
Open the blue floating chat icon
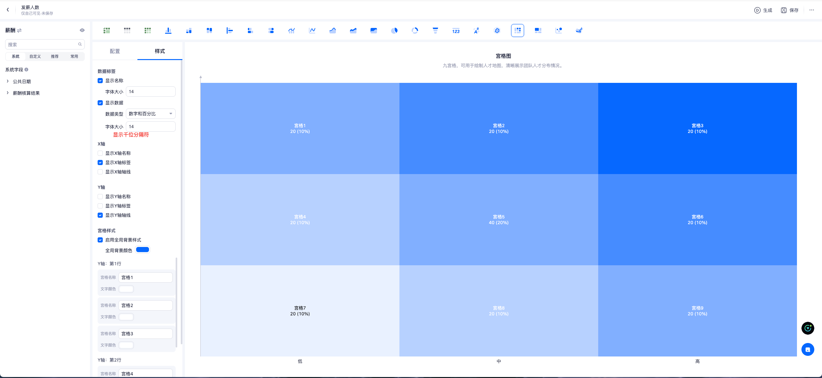[x=808, y=350]
